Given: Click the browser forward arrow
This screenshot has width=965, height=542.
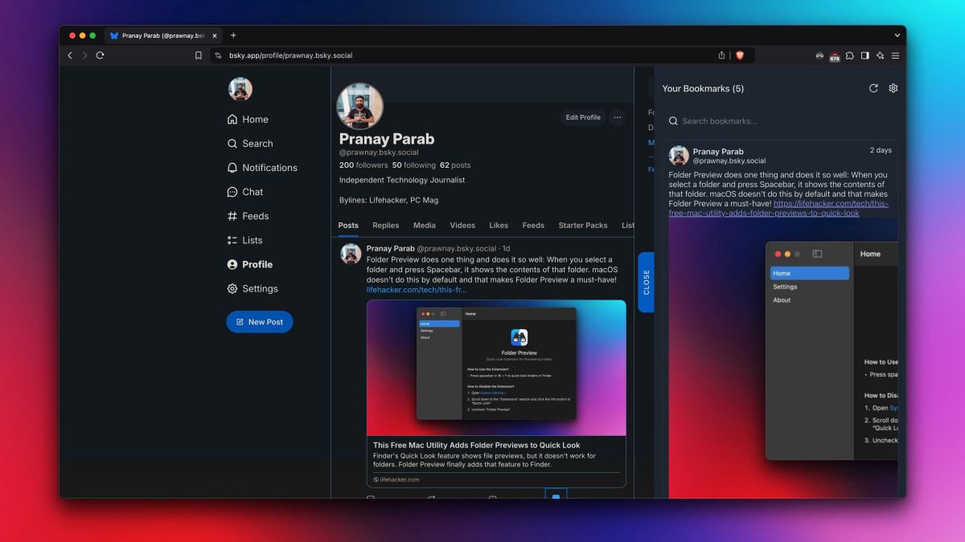Looking at the screenshot, I should pyautogui.click(x=84, y=55).
